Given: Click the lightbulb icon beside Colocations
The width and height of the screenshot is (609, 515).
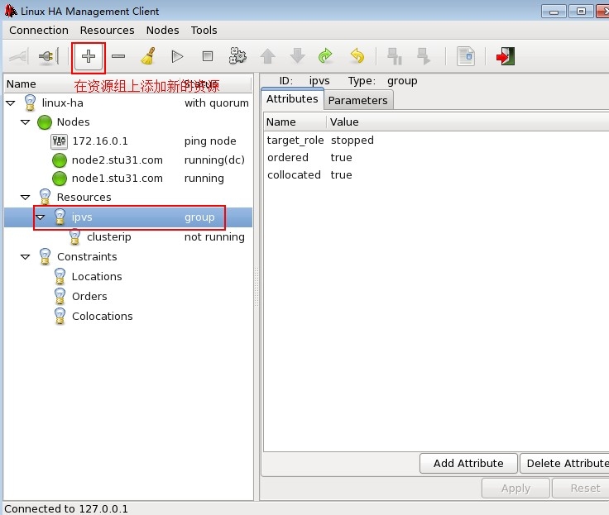Looking at the screenshot, I should (60, 317).
